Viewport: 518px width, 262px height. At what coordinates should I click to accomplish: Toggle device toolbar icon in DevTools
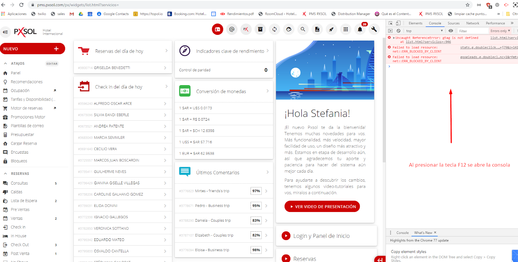398,23
